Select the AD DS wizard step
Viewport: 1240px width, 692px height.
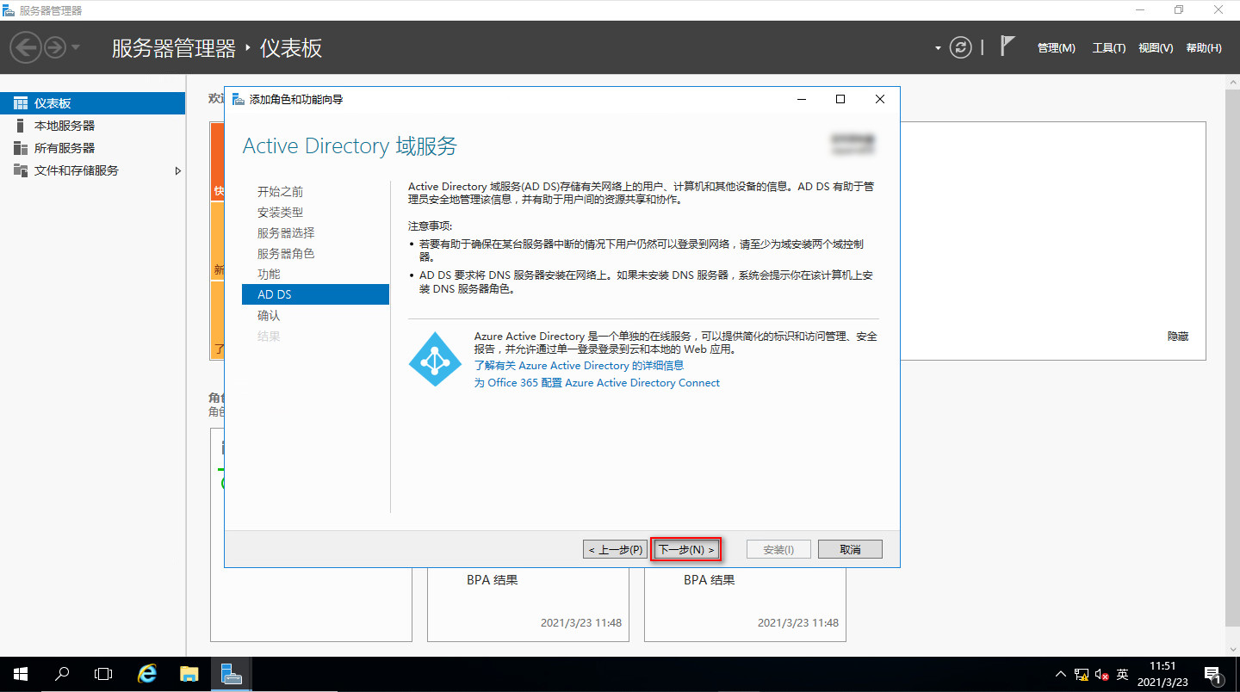tap(315, 294)
